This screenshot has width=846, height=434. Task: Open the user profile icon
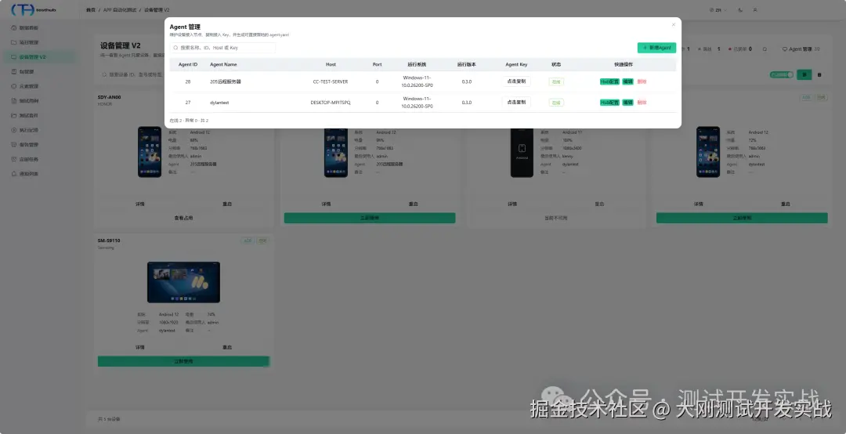[755, 9]
